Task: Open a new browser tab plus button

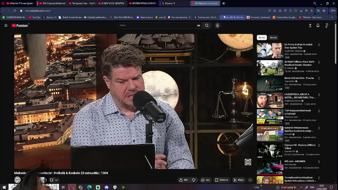Action: pyautogui.click(x=223, y=3)
